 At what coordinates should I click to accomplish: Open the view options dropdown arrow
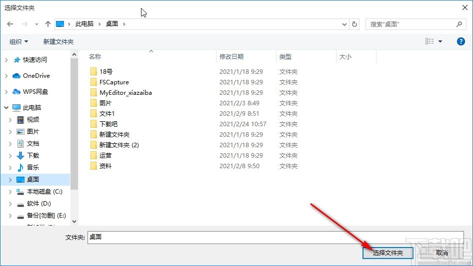(440, 41)
